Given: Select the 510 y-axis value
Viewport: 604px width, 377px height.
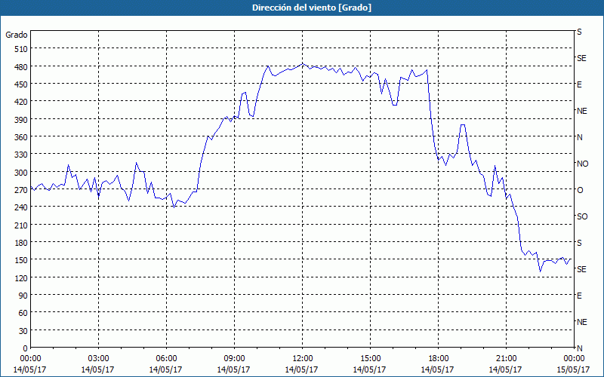Looking at the screenshot, I should pyautogui.click(x=21, y=49).
